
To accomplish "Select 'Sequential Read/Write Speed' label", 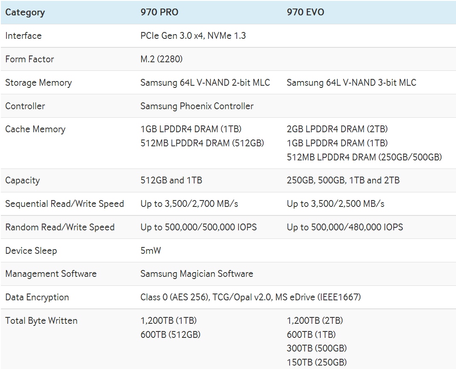I will [64, 204].
